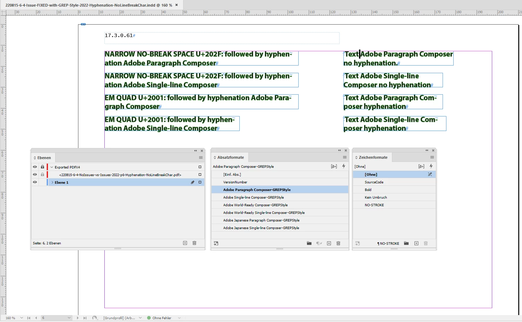Screen dimensions: 522x322
Task: Unlock the Exported PDFX4 layer
Action: [42, 167]
